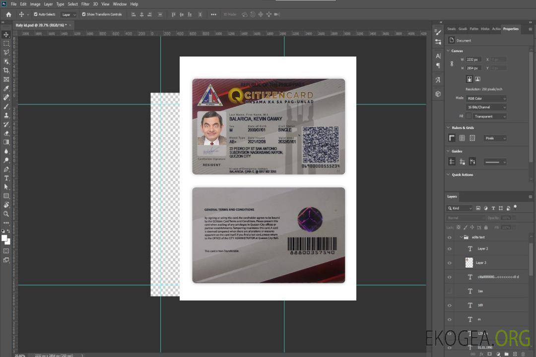Select Layer 3 in Layers panel
536x357 pixels.
pos(481,263)
